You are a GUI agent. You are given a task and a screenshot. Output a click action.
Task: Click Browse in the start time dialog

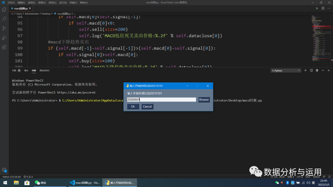[x=204, y=100]
